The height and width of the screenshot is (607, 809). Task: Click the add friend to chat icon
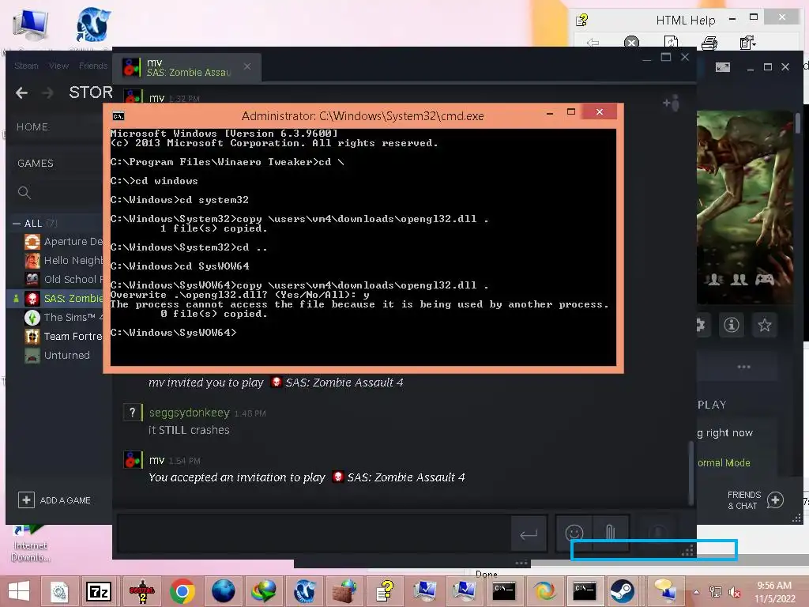[x=672, y=104]
